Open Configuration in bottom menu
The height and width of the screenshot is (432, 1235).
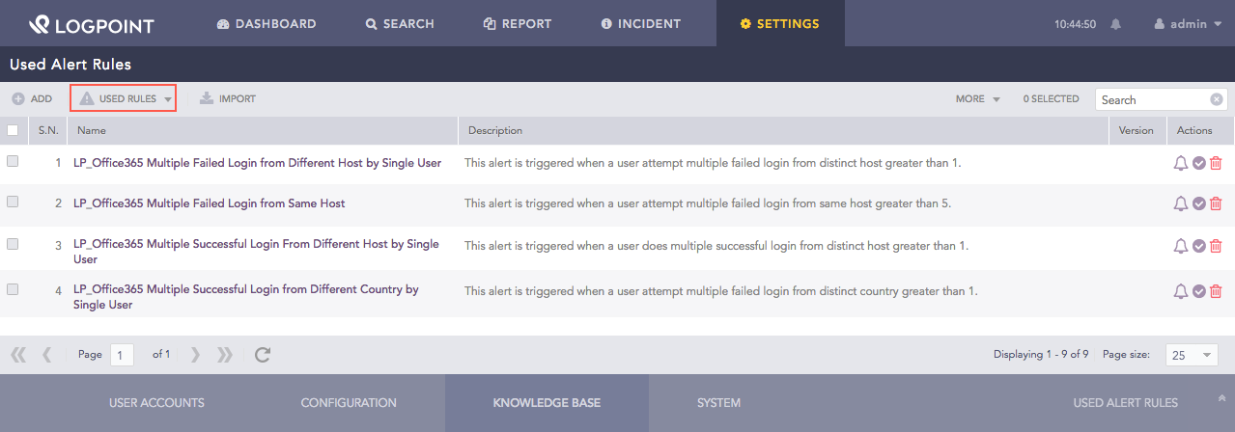click(349, 403)
